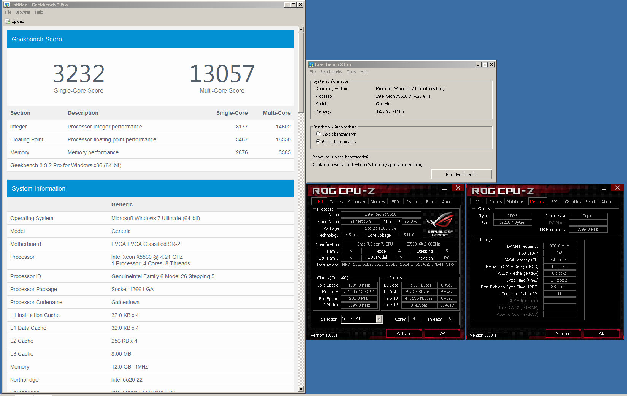
Task: Maximize the Geekbench 3 Pro dialog
Action: click(485, 64)
